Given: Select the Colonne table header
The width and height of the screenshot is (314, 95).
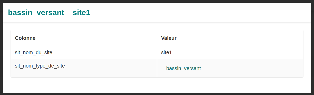Looking at the screenshot, I should point(84,38).
